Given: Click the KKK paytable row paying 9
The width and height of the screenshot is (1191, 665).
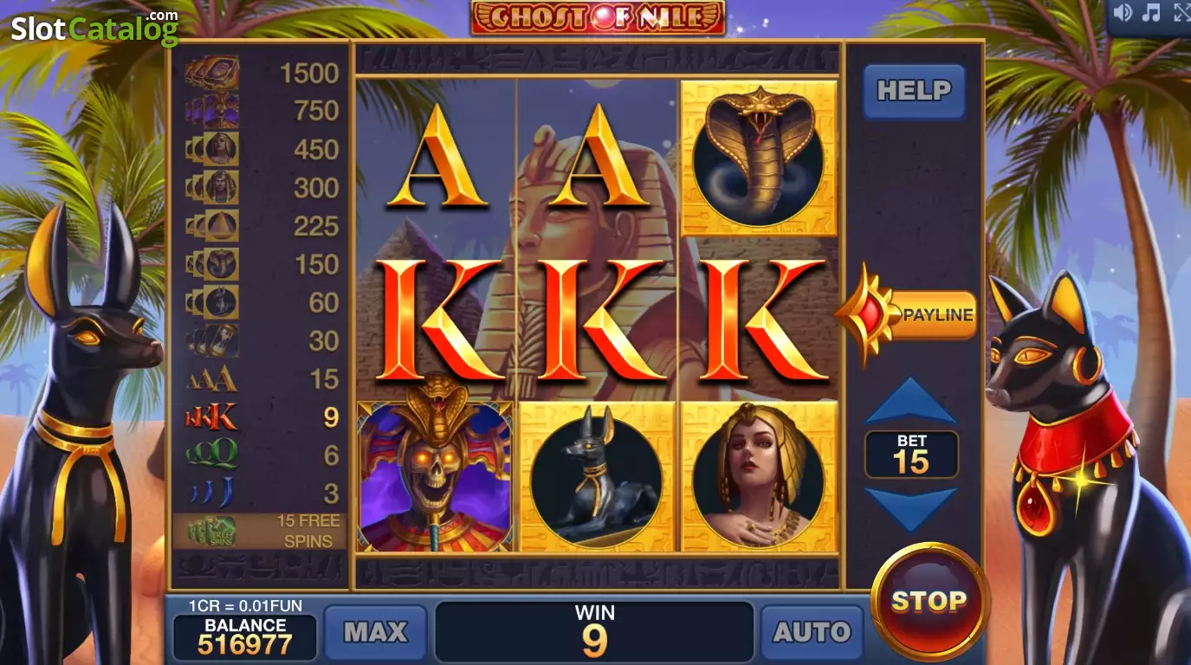Looking at the screenshot, I should [260, 417].
